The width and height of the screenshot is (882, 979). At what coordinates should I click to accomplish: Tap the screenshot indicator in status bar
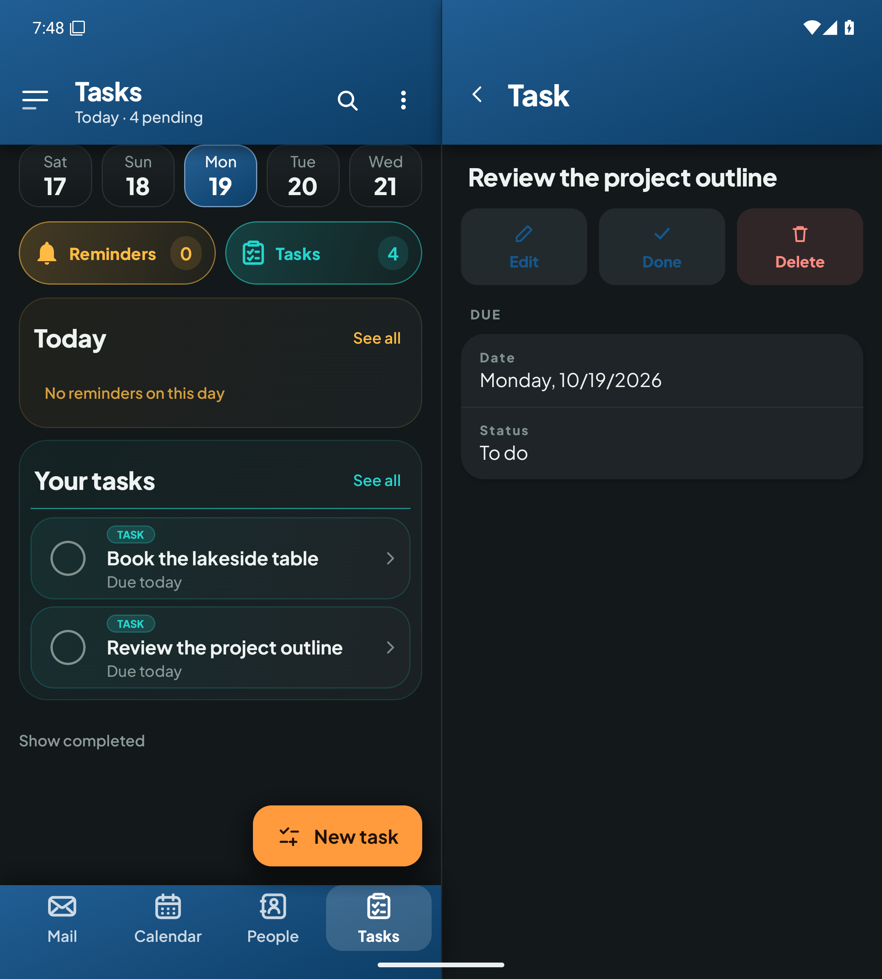point(77,28)
